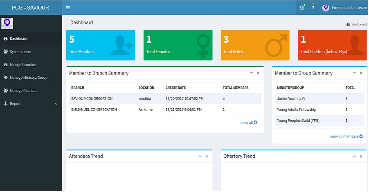Click the madina location cell
This screenshot has width=369, height=192.
point(145,98)
